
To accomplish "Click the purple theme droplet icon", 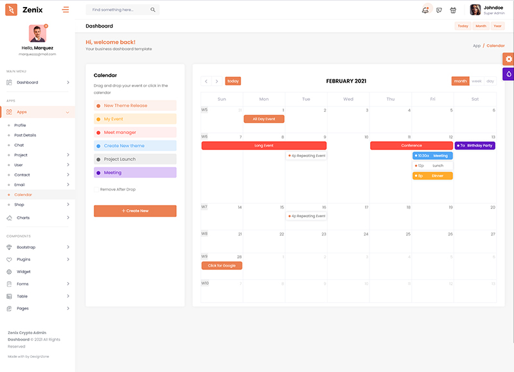I will (508, 74).
